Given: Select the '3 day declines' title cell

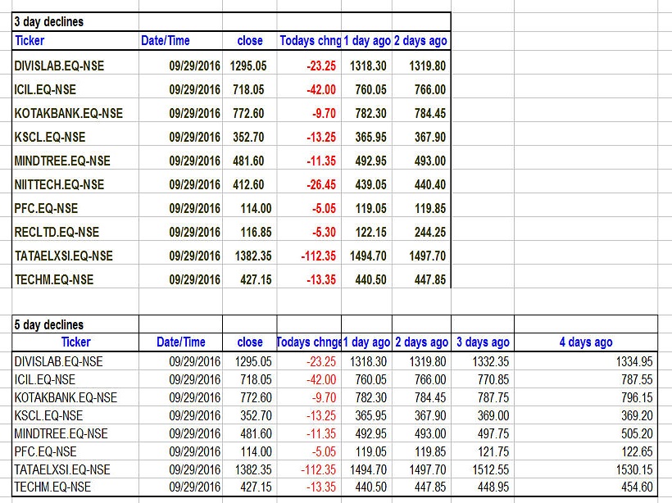Looking at the screenshot, I should (49, 22).
